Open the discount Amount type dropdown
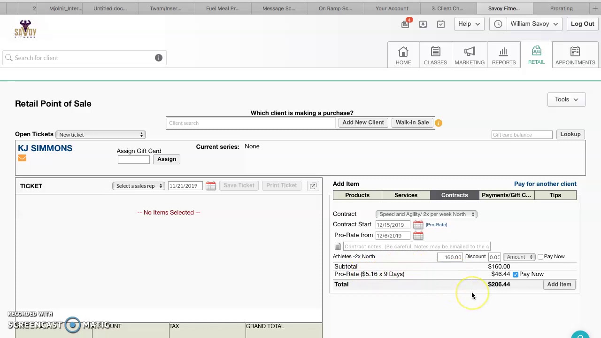The height and width of the screenshot is (338, 601). click(x=519, y=257)
